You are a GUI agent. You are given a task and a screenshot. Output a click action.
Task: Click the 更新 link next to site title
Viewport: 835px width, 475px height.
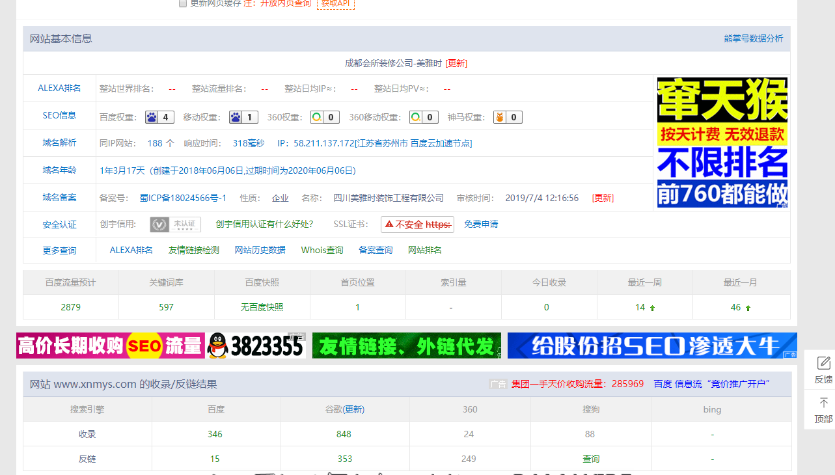tap(456, 63)
